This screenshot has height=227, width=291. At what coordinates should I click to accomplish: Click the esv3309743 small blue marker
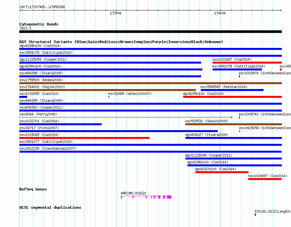239,117
